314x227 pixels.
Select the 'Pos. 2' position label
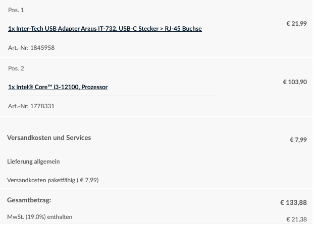coord(16,68)
